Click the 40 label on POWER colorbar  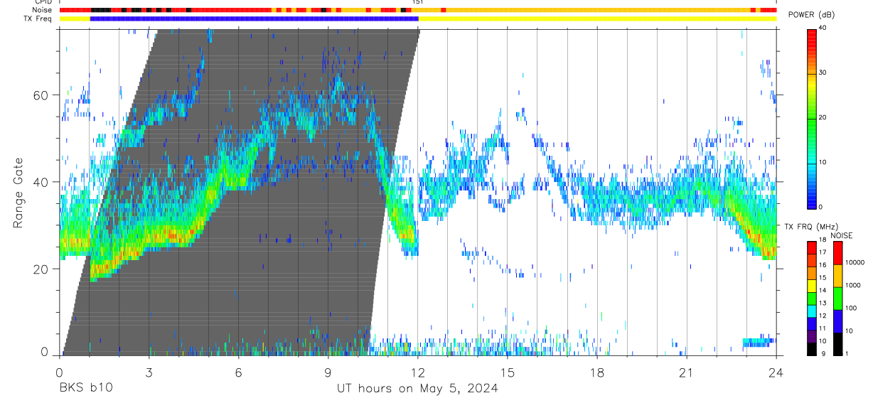(x=823, y=28)
